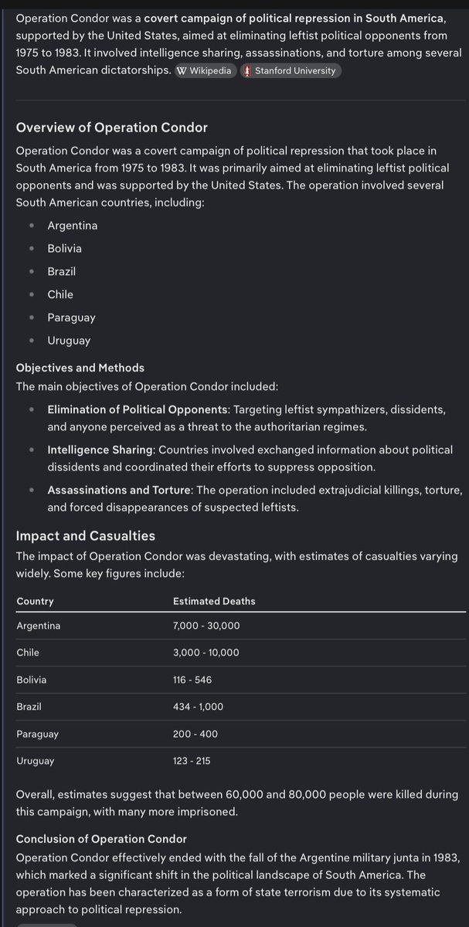The height and width of the screenshot is (927, 469).
Task: Click the Wikipedia W icon in source chip
Action: [182, 70]
